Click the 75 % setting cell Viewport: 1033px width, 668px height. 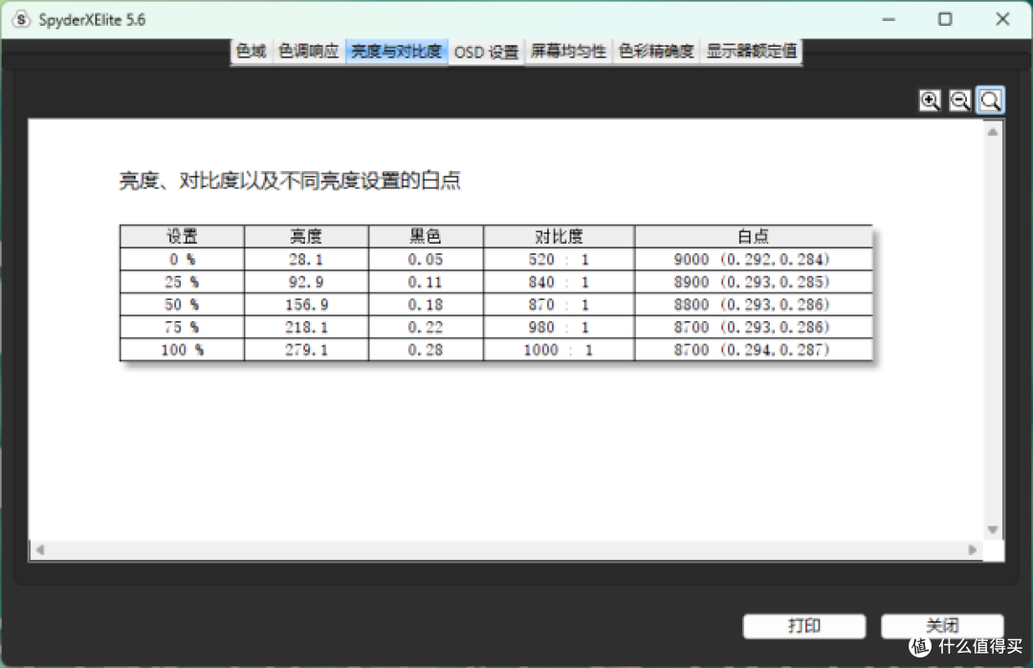(182, 327)
